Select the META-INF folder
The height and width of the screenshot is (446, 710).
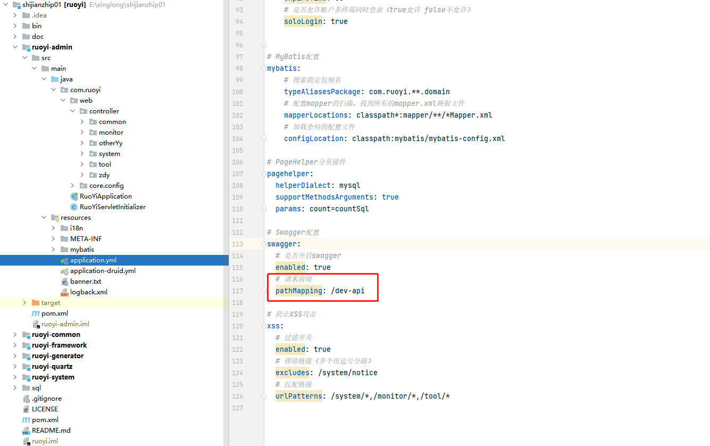86,239
